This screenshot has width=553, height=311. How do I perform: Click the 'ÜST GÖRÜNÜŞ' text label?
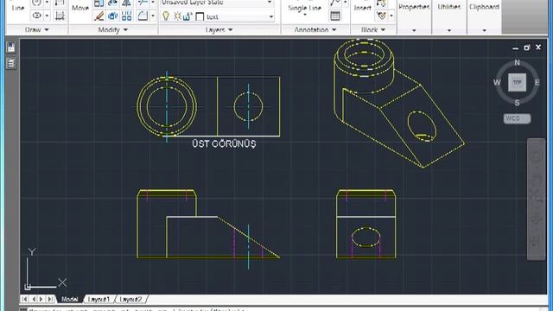[x=224, y=144]
